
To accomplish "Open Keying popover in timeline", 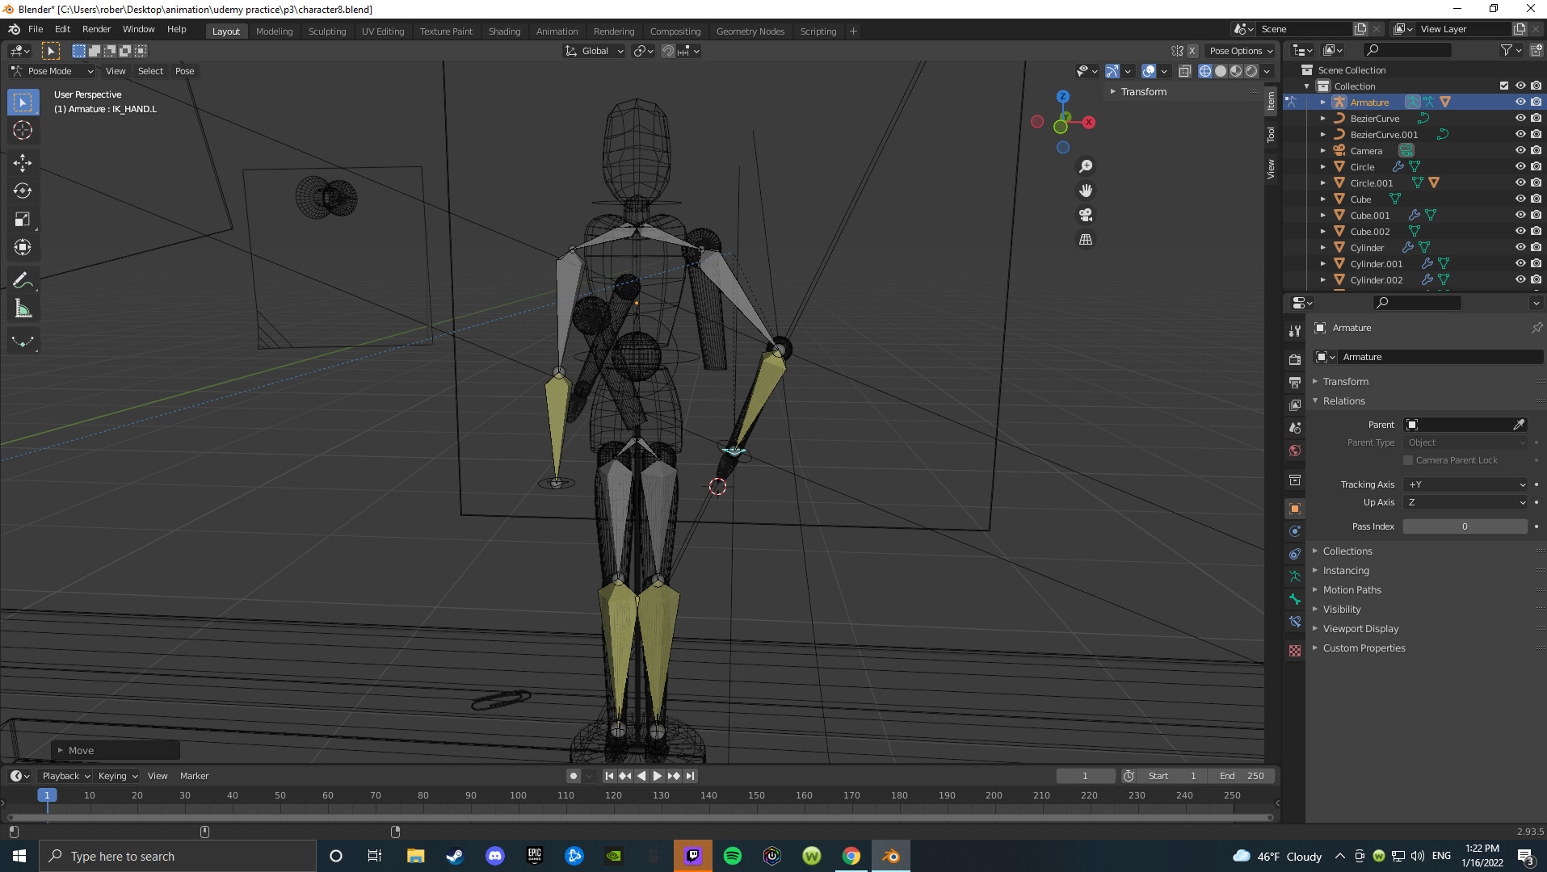I will click(x=118, y=776).
